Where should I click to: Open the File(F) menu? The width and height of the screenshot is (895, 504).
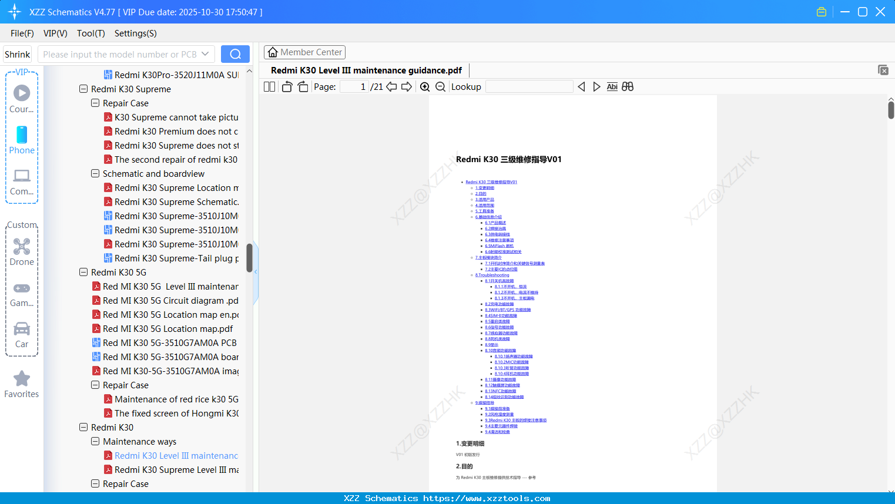(22, 33)
